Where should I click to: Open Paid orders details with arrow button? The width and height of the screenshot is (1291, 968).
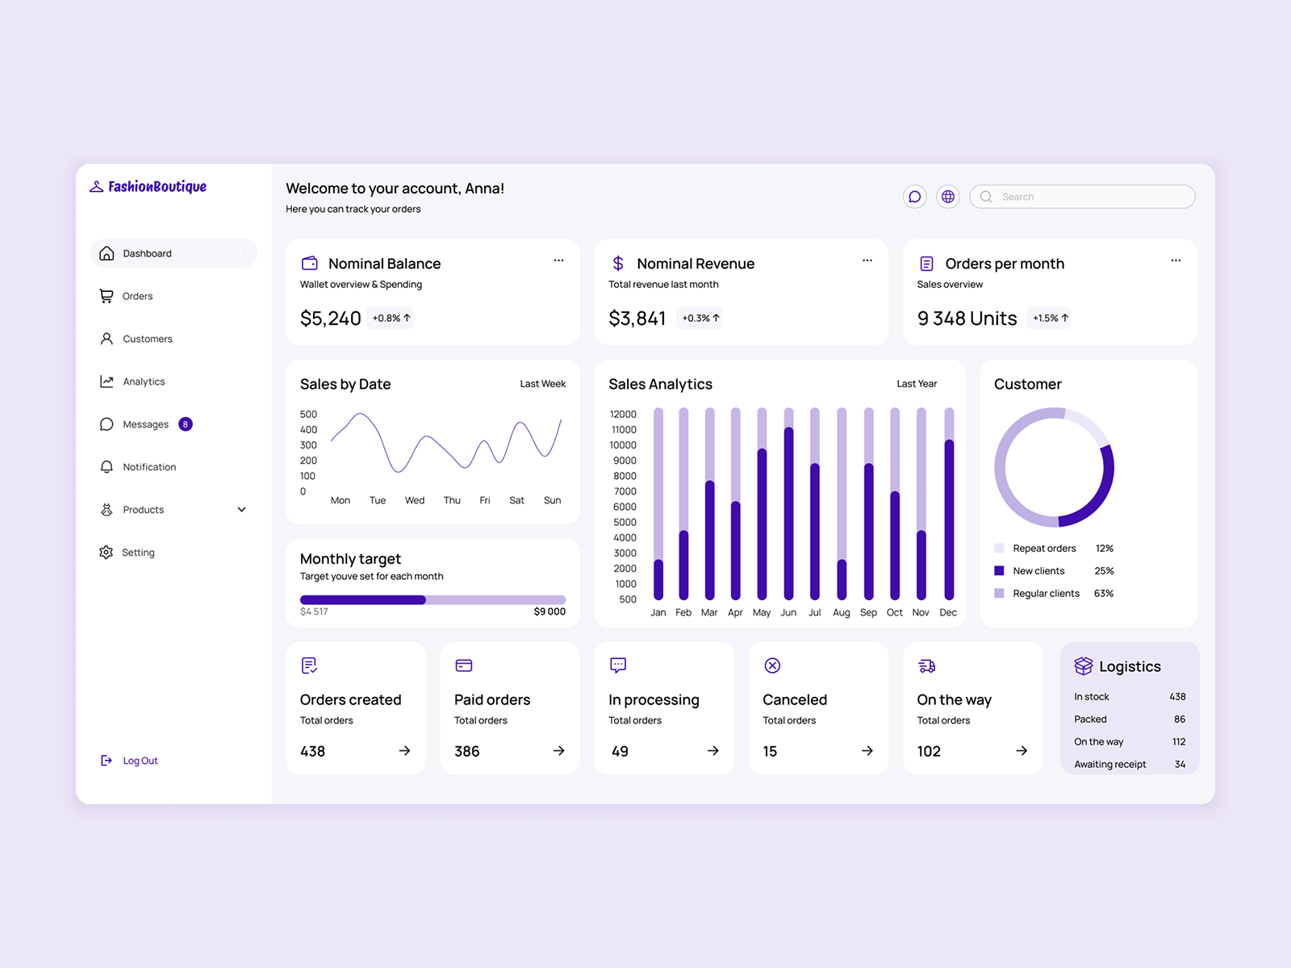point(558,751)
